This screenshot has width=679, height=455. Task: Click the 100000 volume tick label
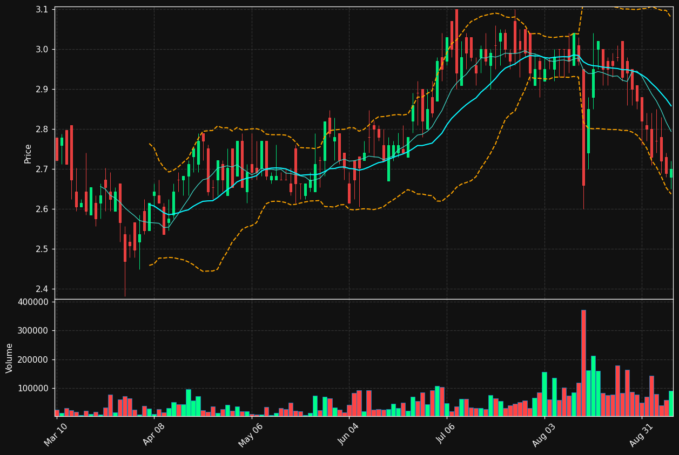[33, 389]
